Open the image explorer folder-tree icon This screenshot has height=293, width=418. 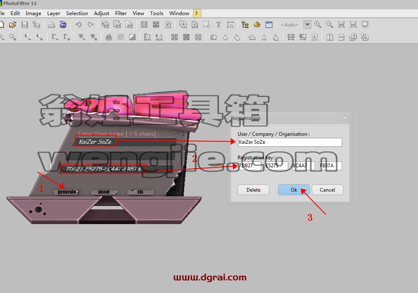click(245, 25)
